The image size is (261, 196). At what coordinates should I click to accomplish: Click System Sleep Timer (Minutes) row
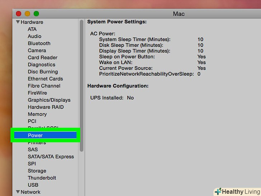click(x=151, y=39)
